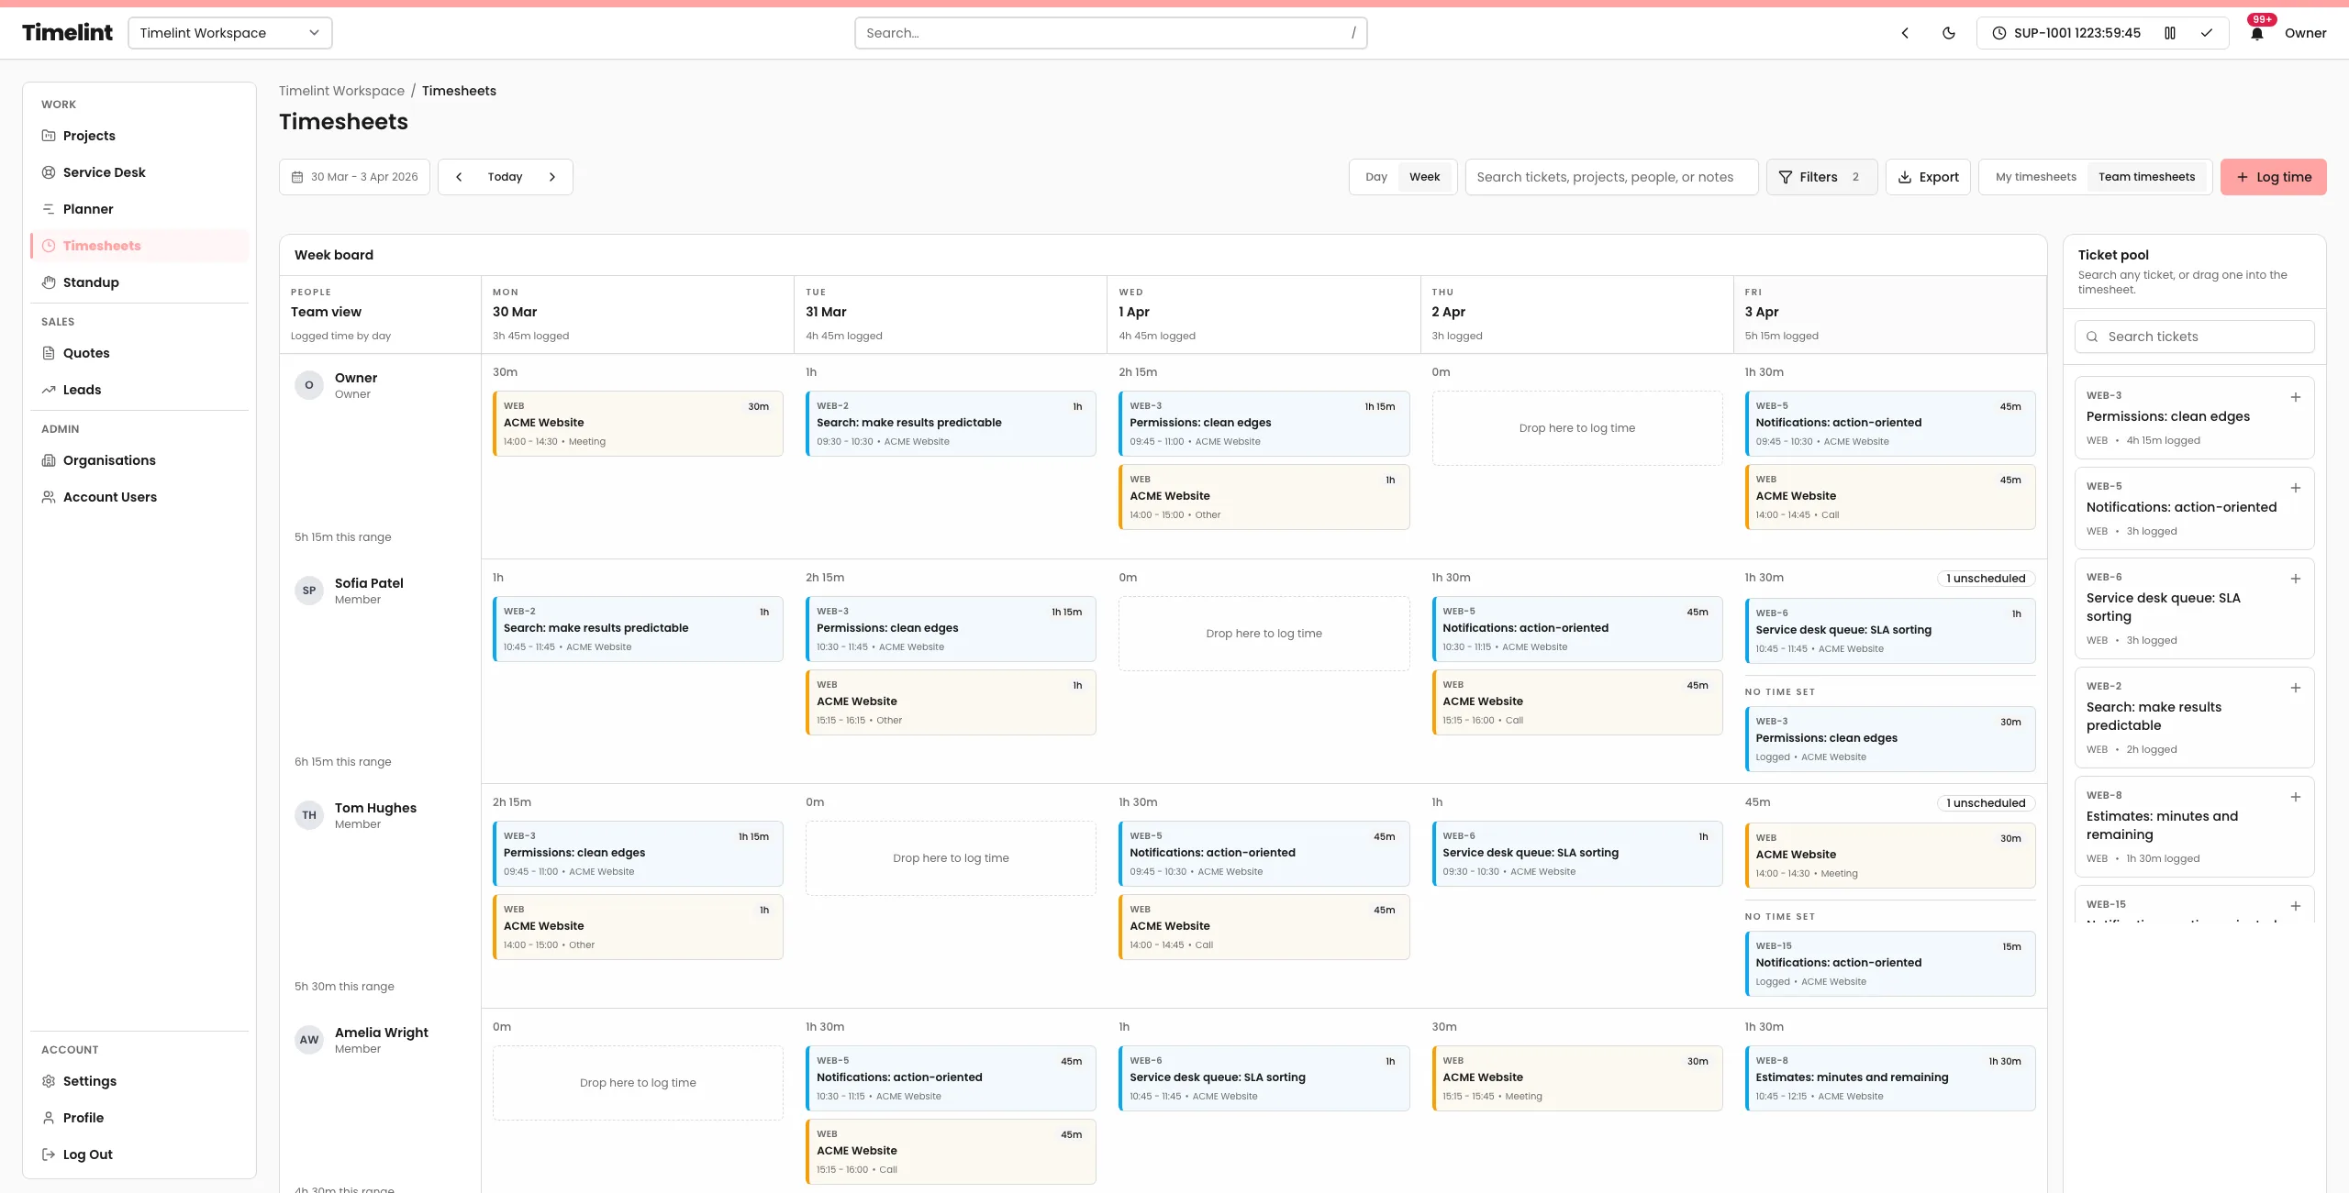Open Leads under Sales
The height and width of the screenshot is (1193, 2349).
pos(139,390)
